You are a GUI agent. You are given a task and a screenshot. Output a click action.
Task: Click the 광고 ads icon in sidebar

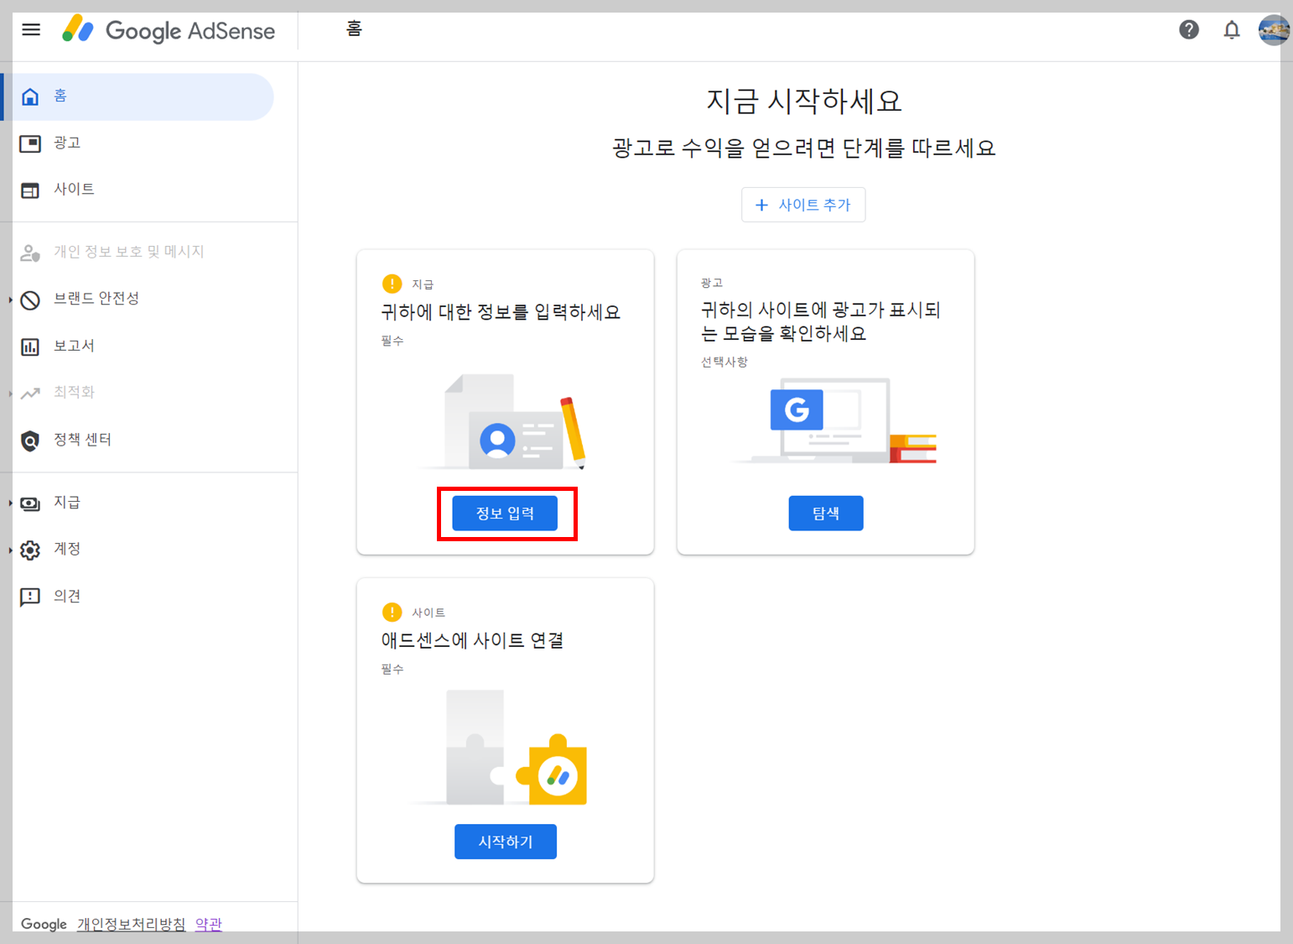pyautogui.click(x=30, y=143)
